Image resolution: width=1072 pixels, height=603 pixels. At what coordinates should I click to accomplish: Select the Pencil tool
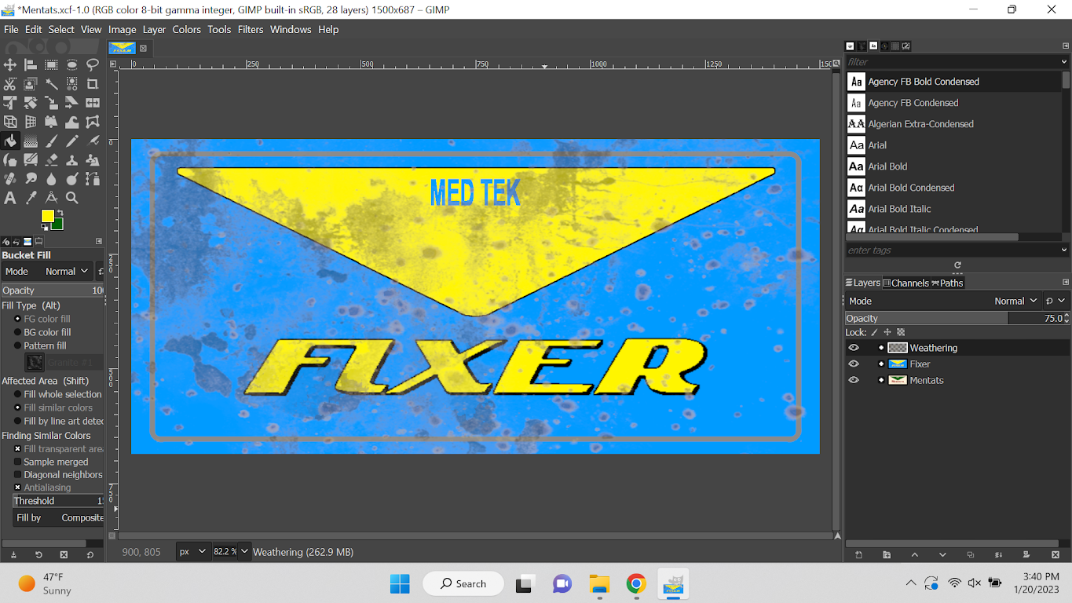coord(71,141)
